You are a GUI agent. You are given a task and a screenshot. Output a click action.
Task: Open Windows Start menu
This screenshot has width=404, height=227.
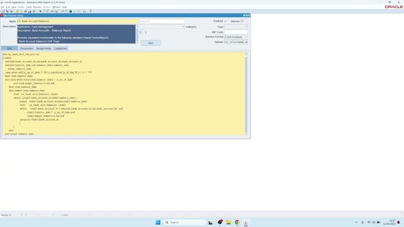158,222
